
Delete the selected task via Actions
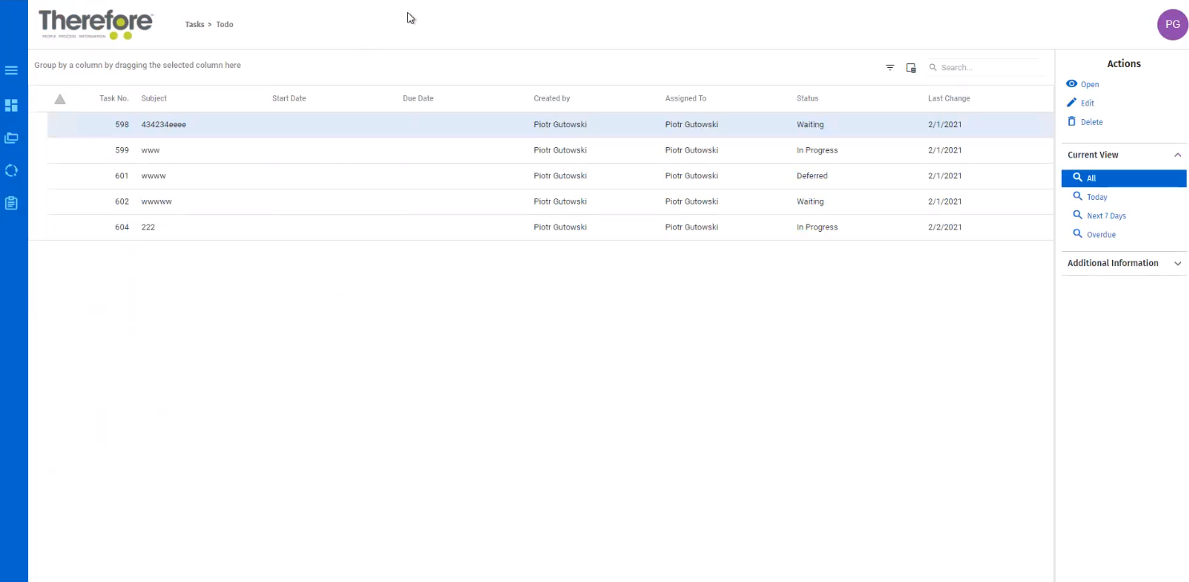[1091, 122]
